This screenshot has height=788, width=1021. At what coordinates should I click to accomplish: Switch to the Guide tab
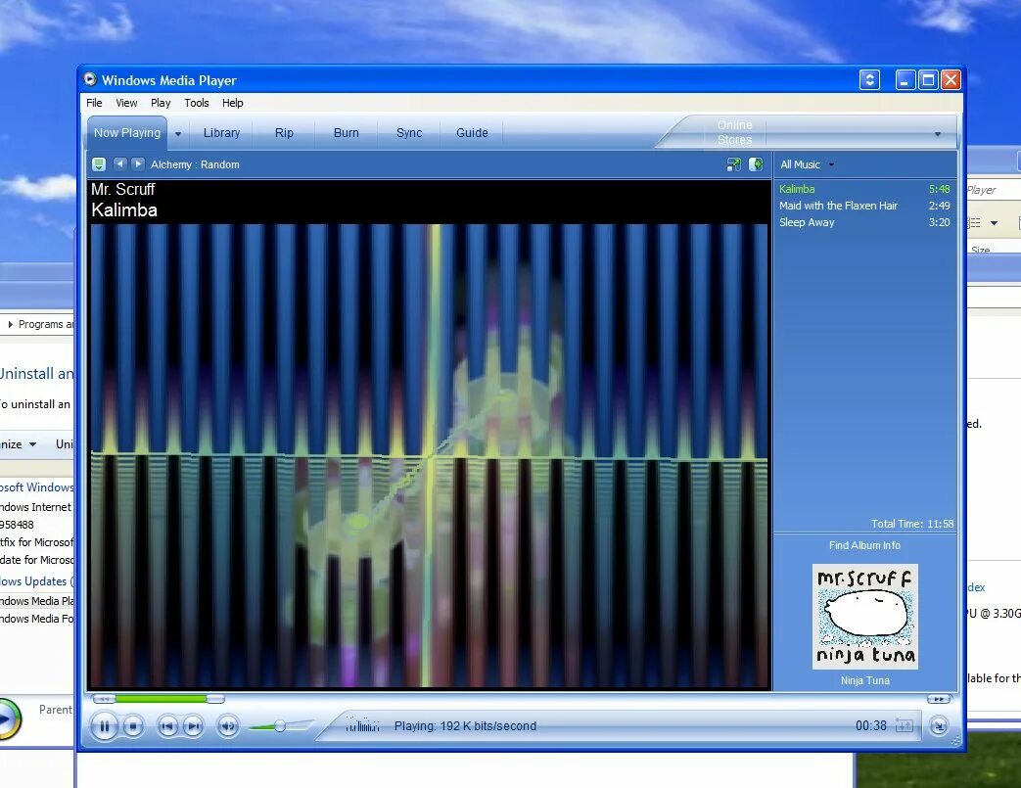coord(472,133)
